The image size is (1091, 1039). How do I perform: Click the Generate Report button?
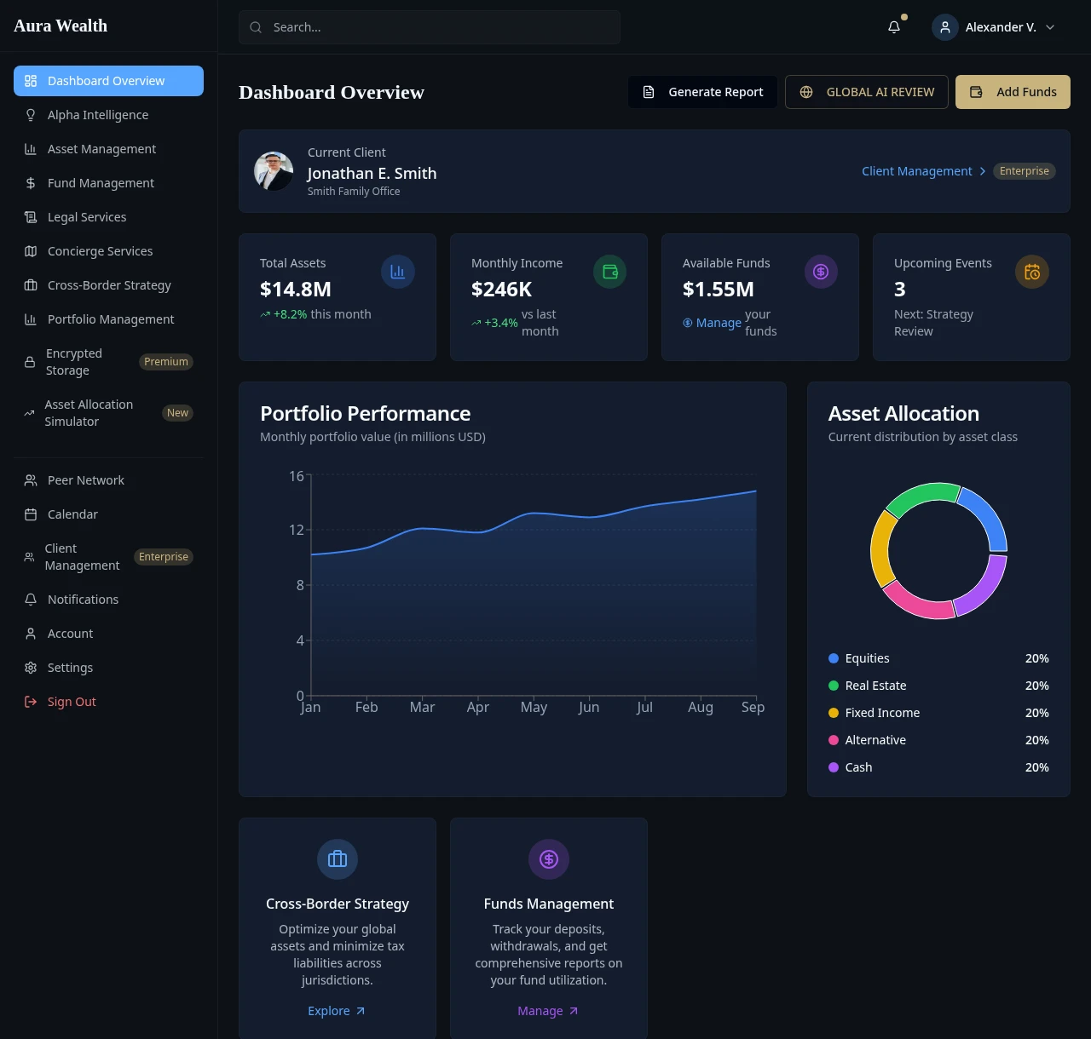tap(702, 92)
